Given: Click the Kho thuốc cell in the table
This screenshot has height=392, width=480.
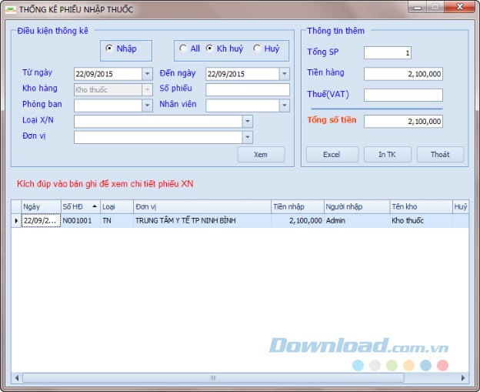Looking at the screenshot, I should click(422, 221).
